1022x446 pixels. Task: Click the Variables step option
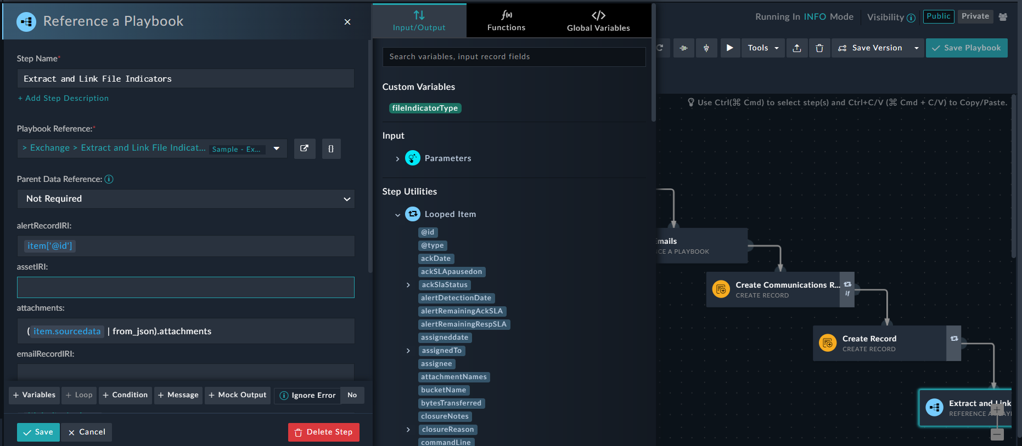tap(34, 395)
